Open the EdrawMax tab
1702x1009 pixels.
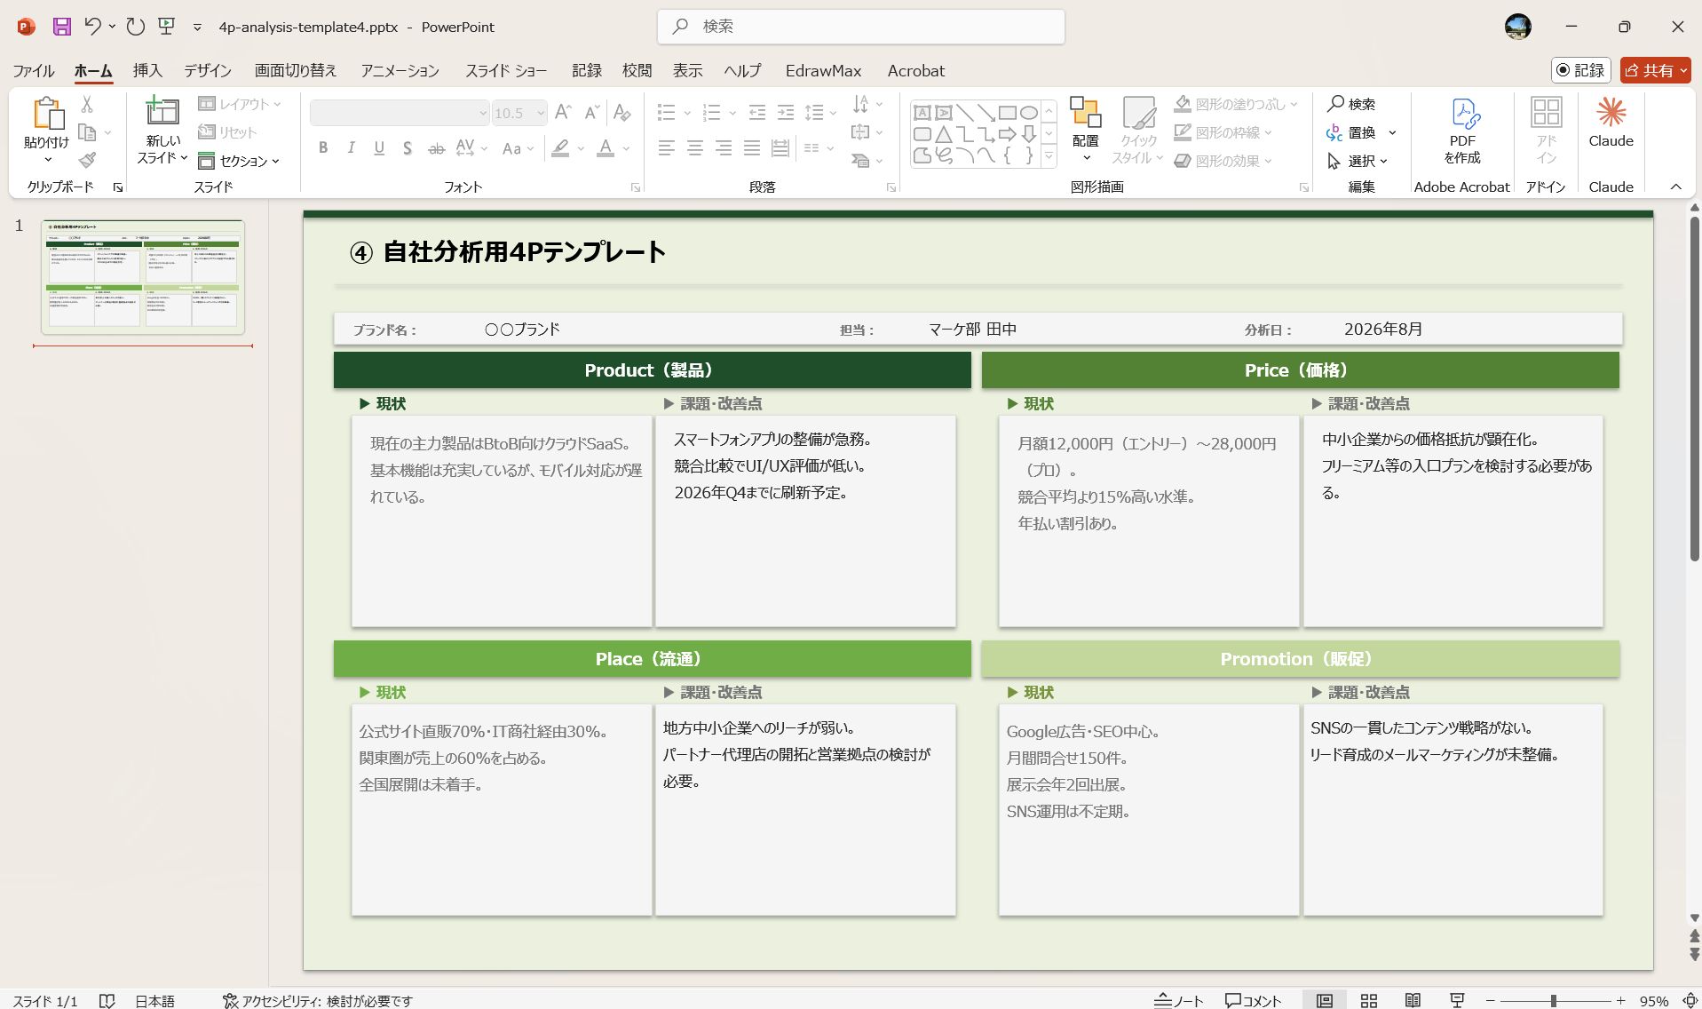823,70
